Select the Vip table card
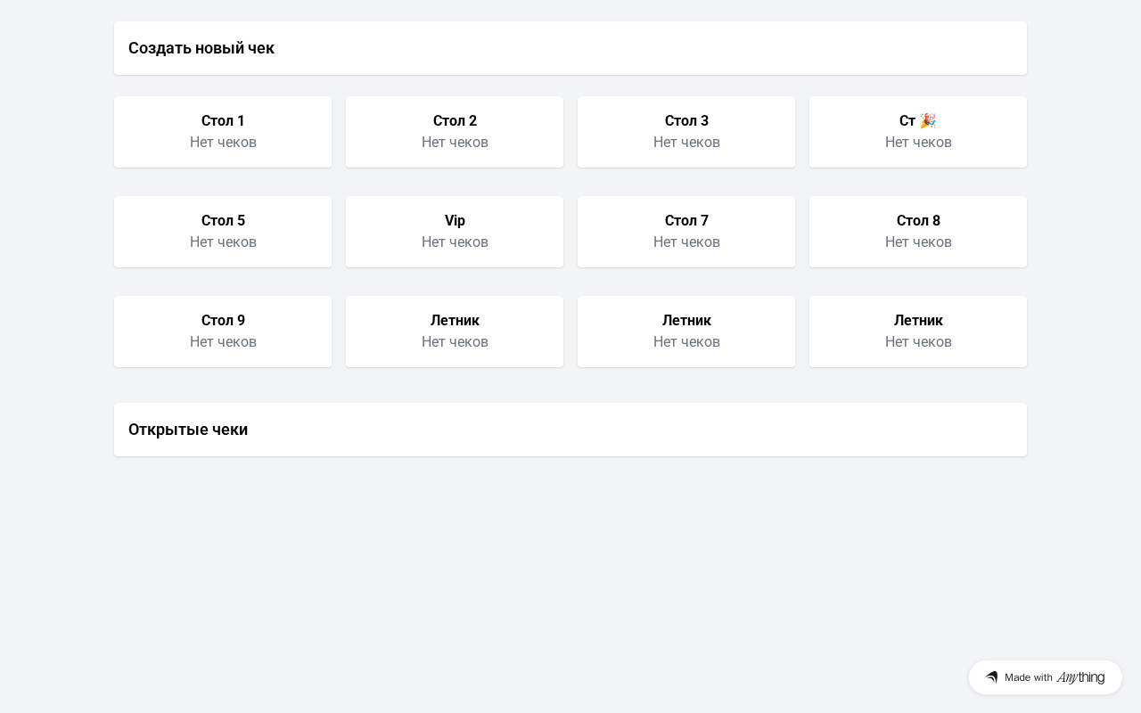 [x=455, y=232]
